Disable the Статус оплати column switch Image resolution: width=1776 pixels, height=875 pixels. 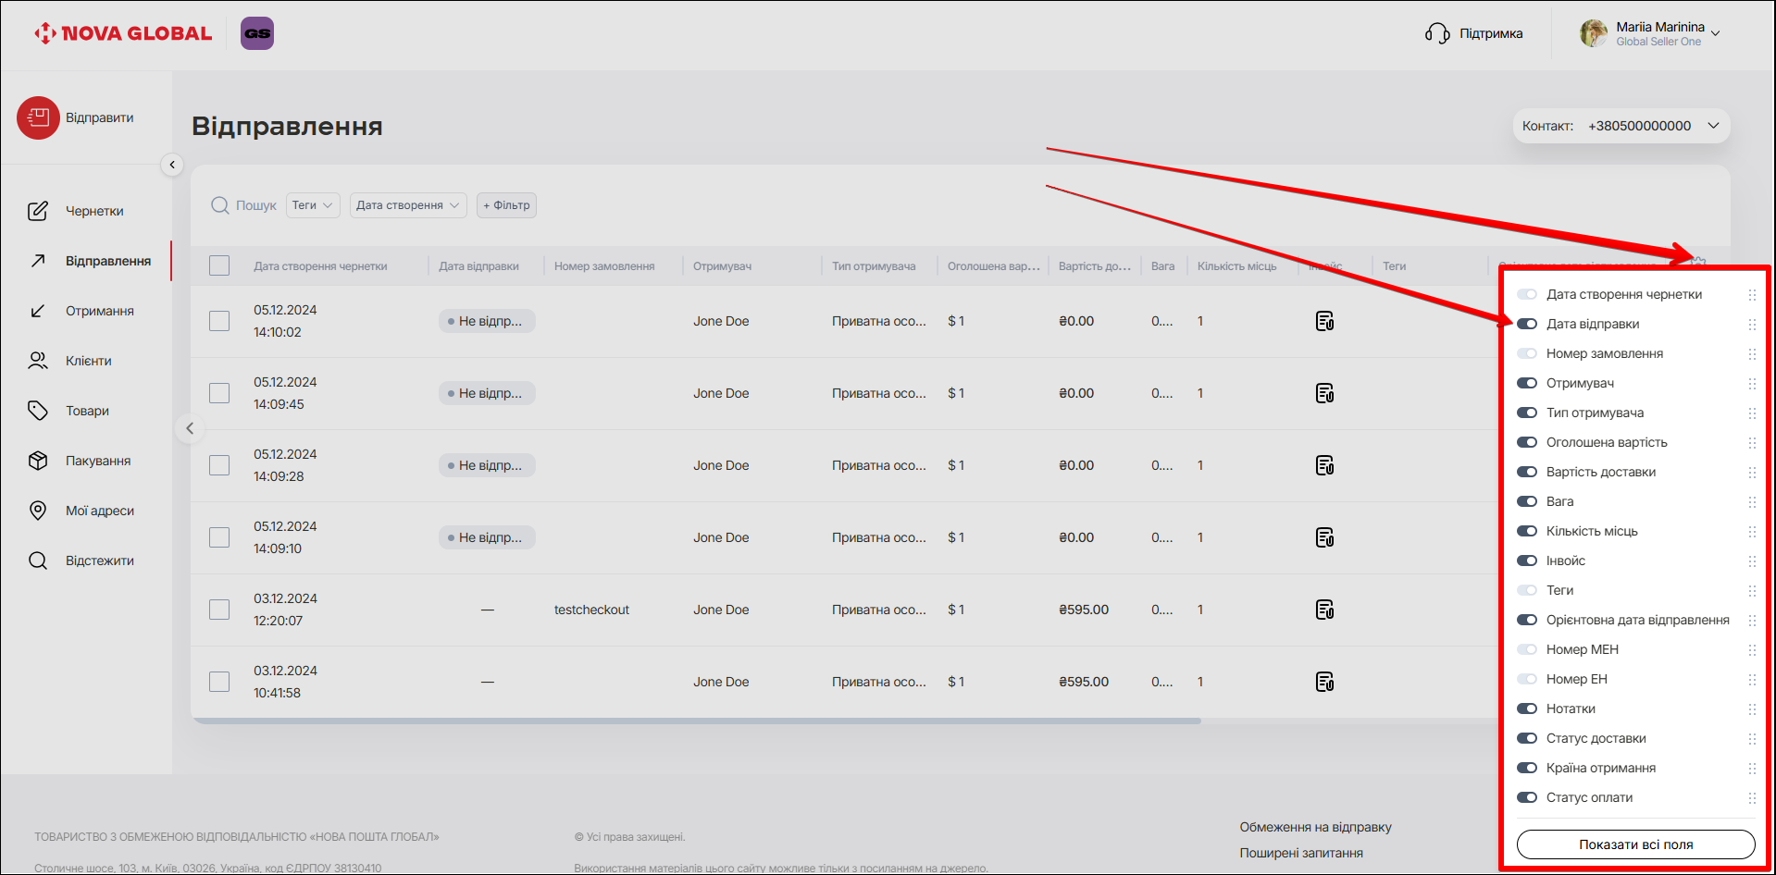(x=1527, y=797)
